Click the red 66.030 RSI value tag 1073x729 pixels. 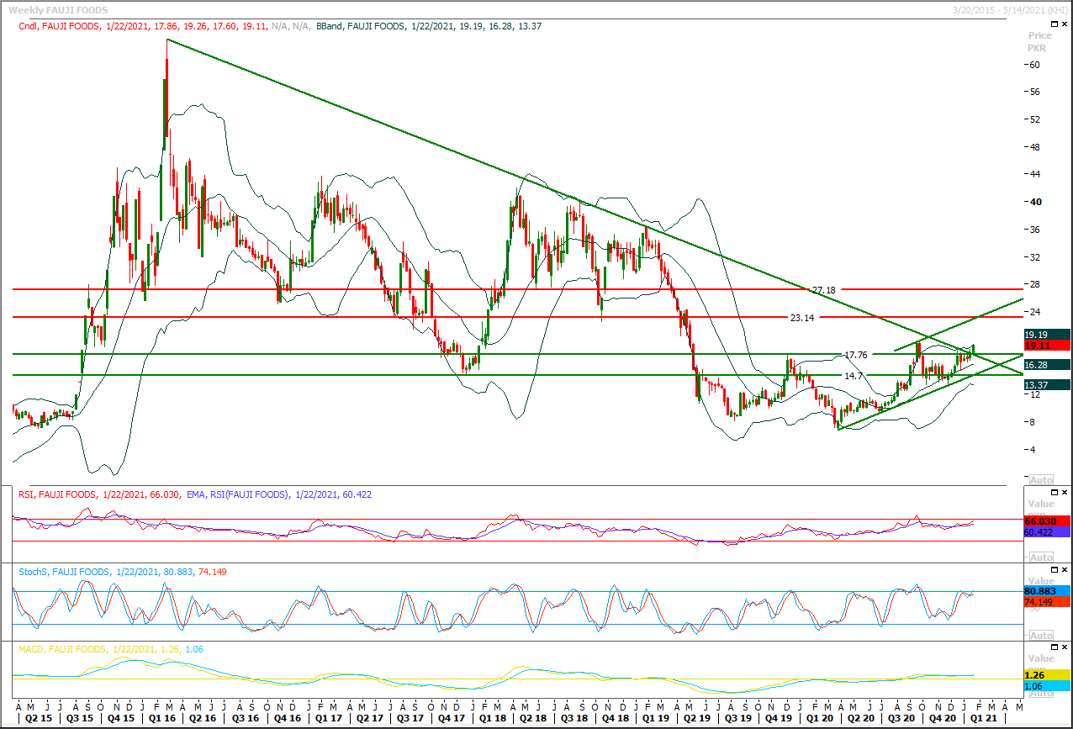click(1046, 521)
